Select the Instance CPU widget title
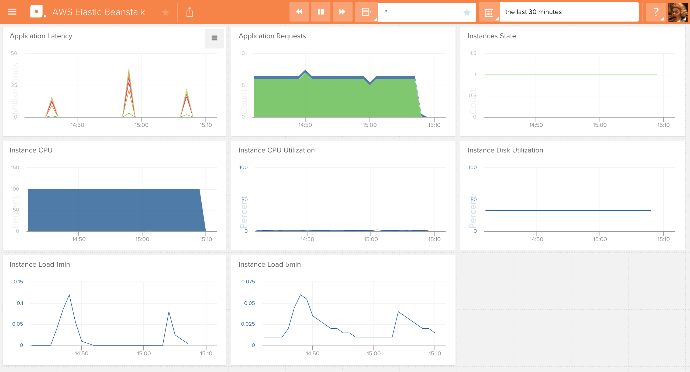Viewport: 690px width, 372px height. tap(31, 150)
